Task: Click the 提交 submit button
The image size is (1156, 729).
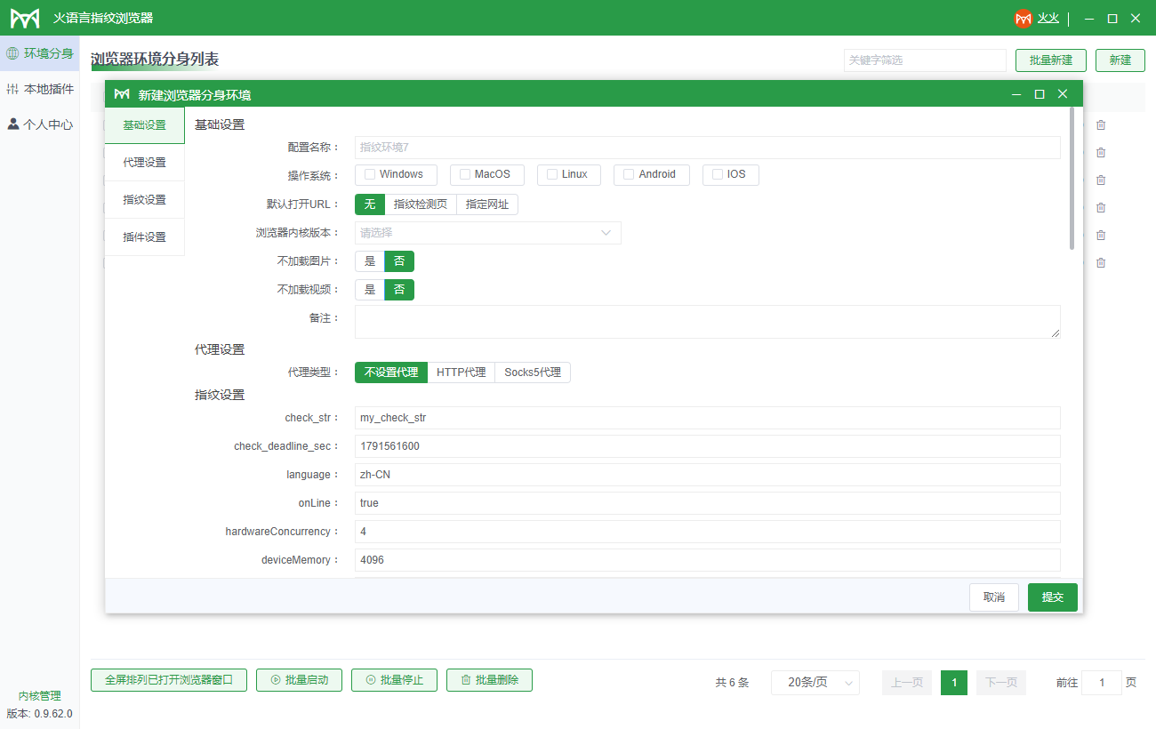Action: 1052,597
